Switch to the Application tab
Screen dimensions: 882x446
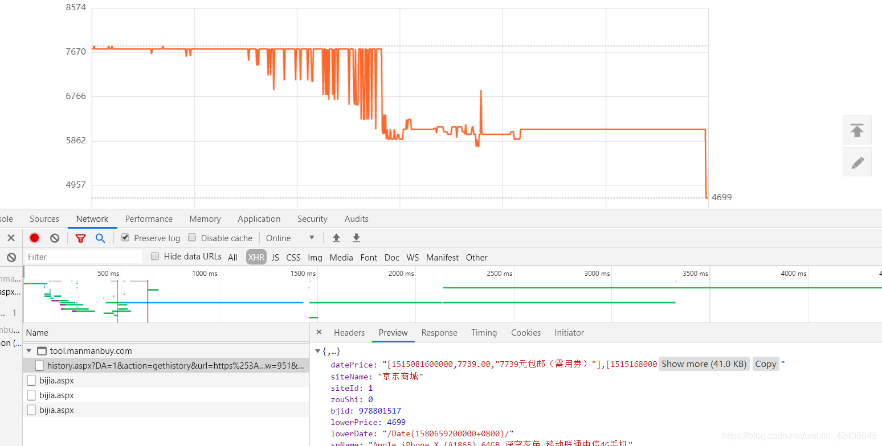point(259,219)
